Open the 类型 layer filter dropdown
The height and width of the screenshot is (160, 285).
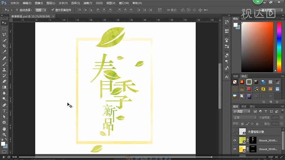(x=242, y=111)
